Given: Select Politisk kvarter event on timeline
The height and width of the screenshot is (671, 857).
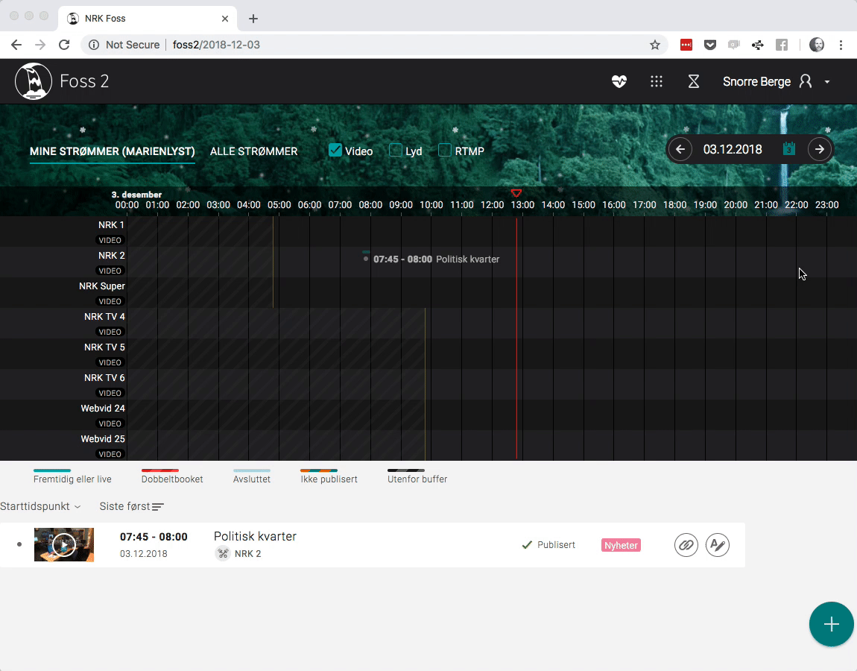Looking at the screenshot, I should (431, 259).
